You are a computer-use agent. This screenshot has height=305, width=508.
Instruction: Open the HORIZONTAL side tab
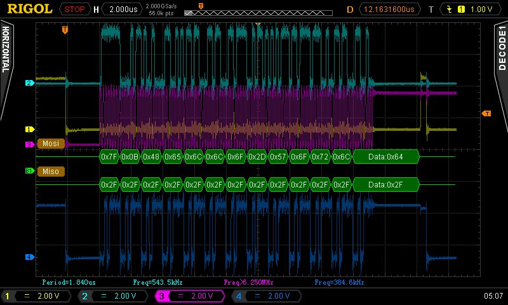pos(6,50)
